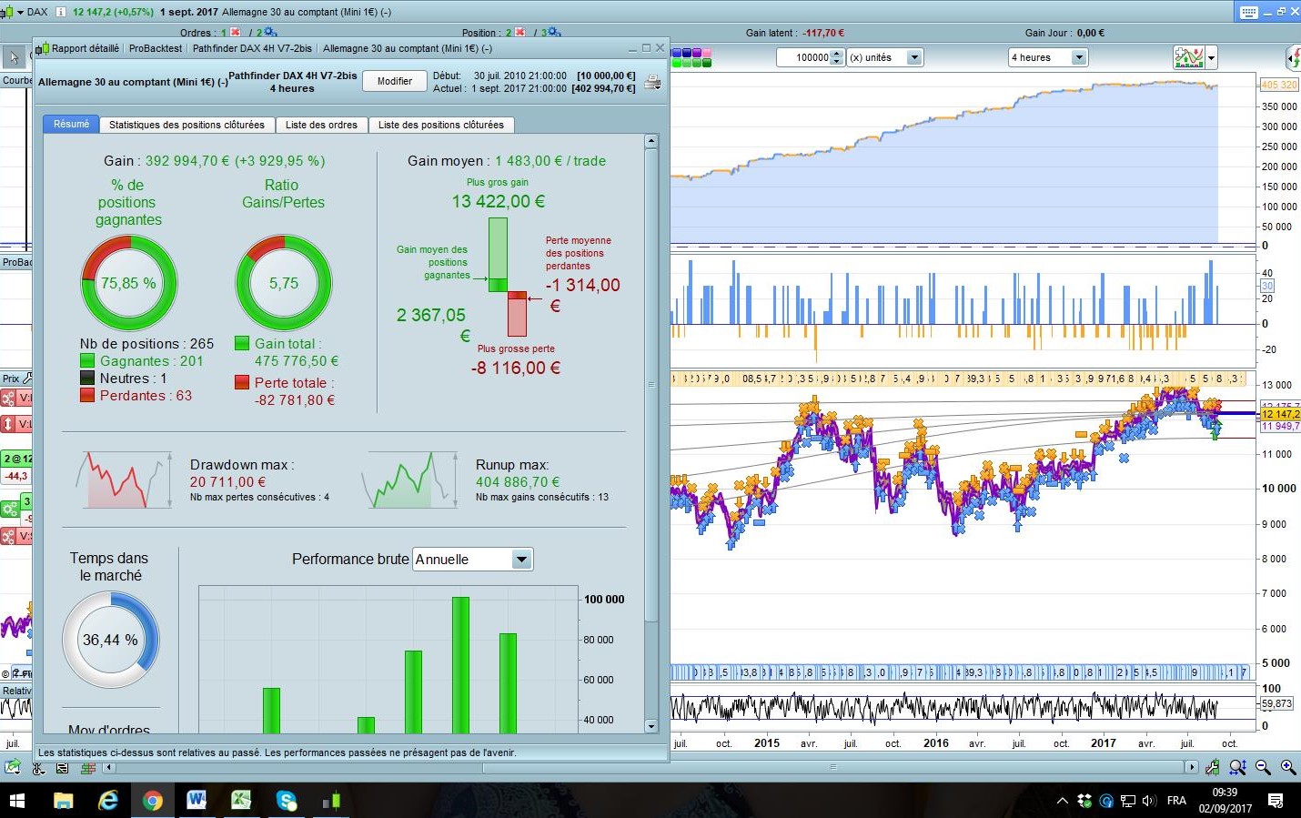Click the 75,85 % winning positions donut
Screen dimensions: 1301x818
point(128,283)
